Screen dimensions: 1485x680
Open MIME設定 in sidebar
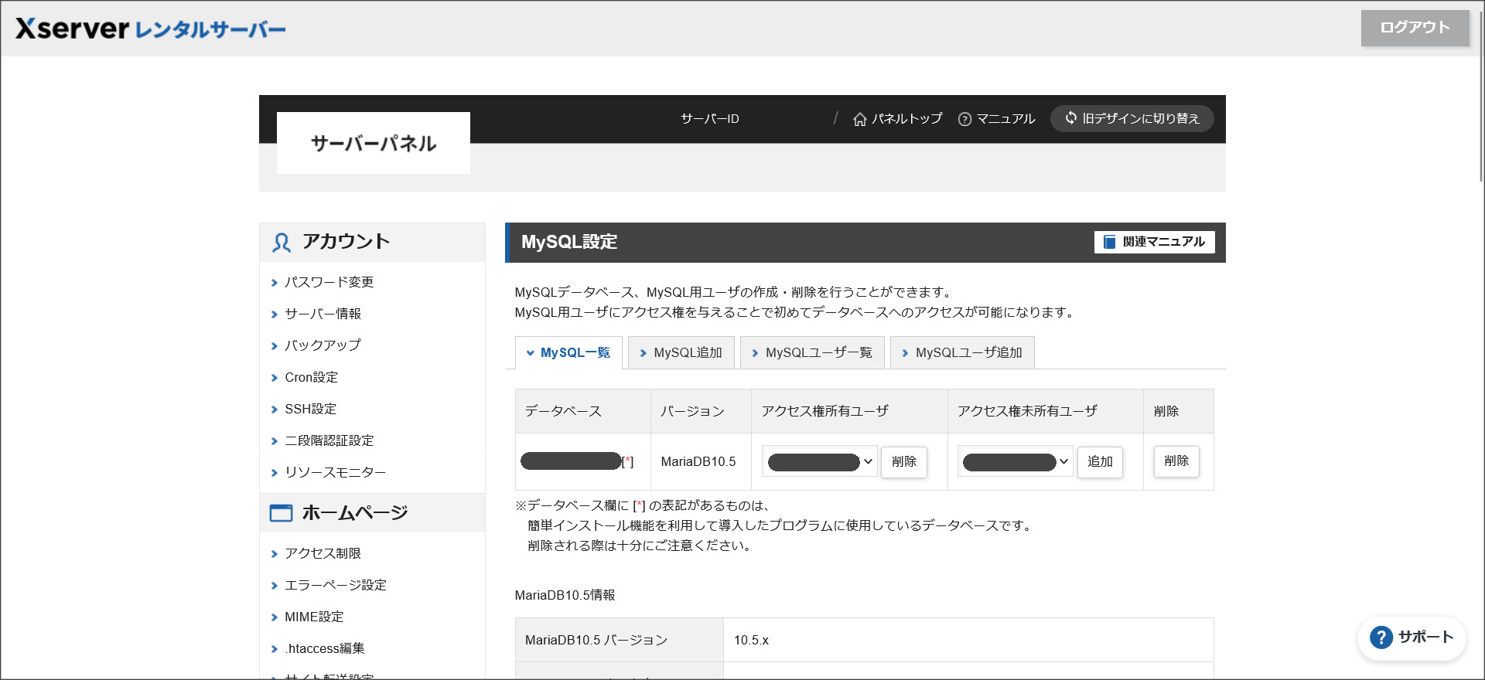point(314,617)
